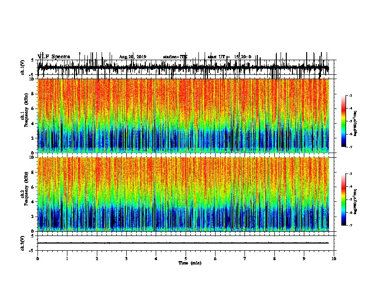Click time axis tick label "6"

[x=216, y=259]
